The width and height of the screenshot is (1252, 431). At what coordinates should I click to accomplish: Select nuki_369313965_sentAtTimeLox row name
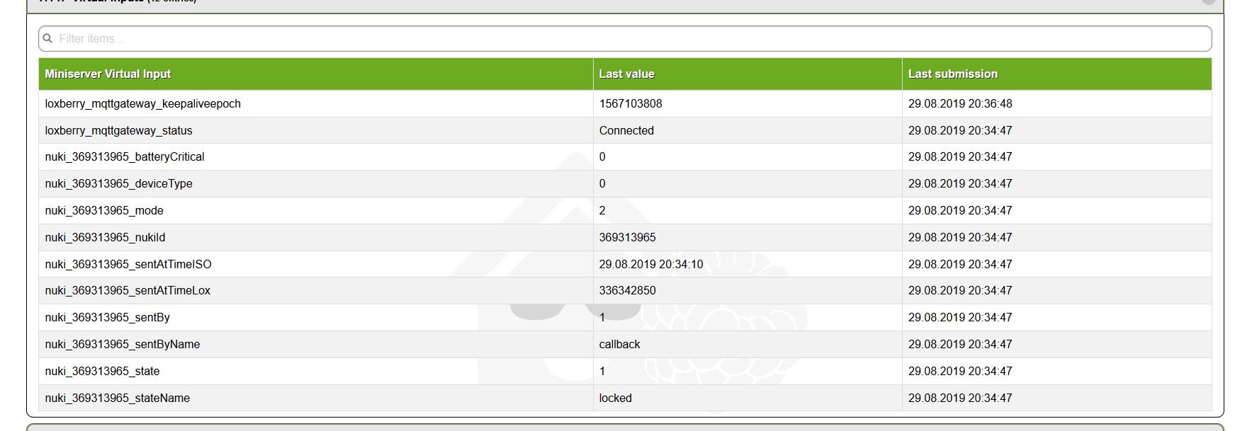128,290
